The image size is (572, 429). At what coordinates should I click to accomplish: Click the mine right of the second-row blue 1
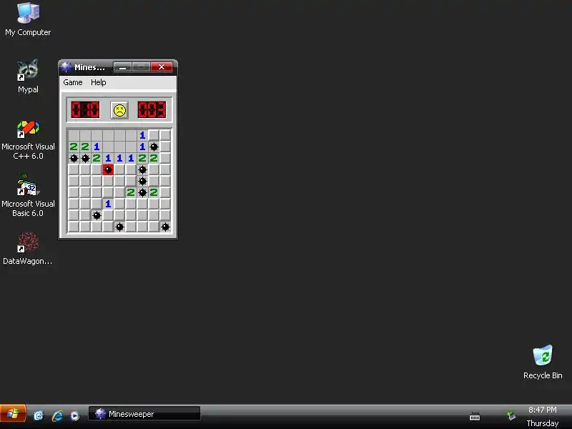pyautogui.click(x=154, y=147)
